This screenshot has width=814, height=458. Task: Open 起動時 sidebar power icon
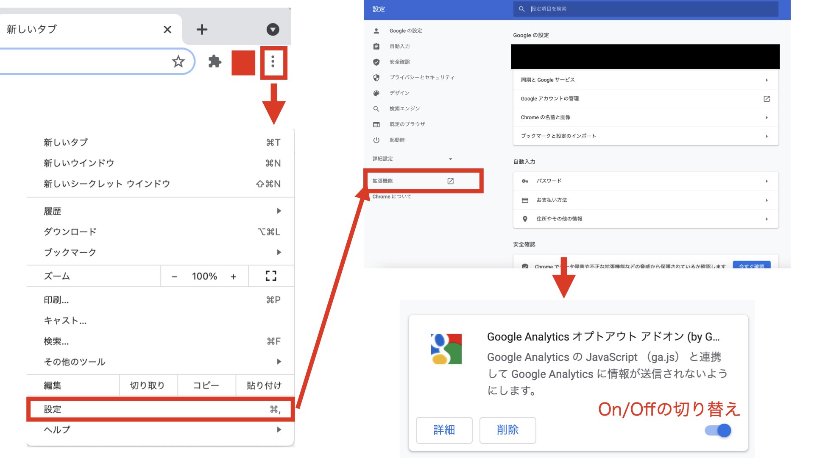(x=376, y=140)
